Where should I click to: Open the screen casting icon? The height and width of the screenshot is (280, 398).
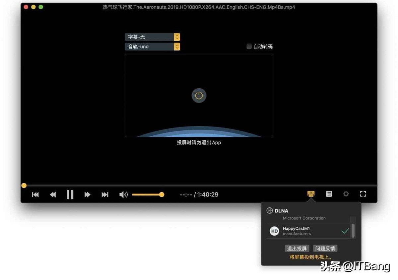click(x=311, y=194)
